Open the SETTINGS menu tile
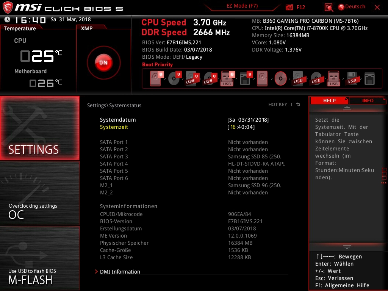This screenshot has width=388, height=291. click(39, 128)
